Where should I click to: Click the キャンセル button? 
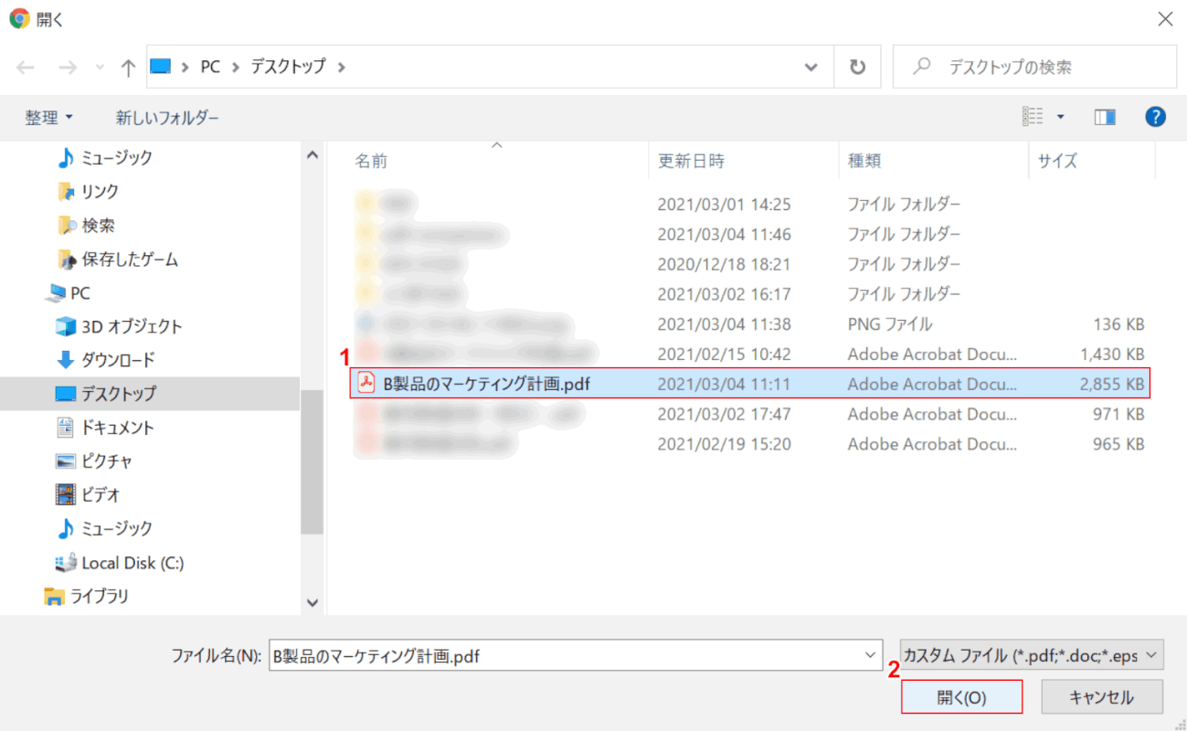[1101, 697]
